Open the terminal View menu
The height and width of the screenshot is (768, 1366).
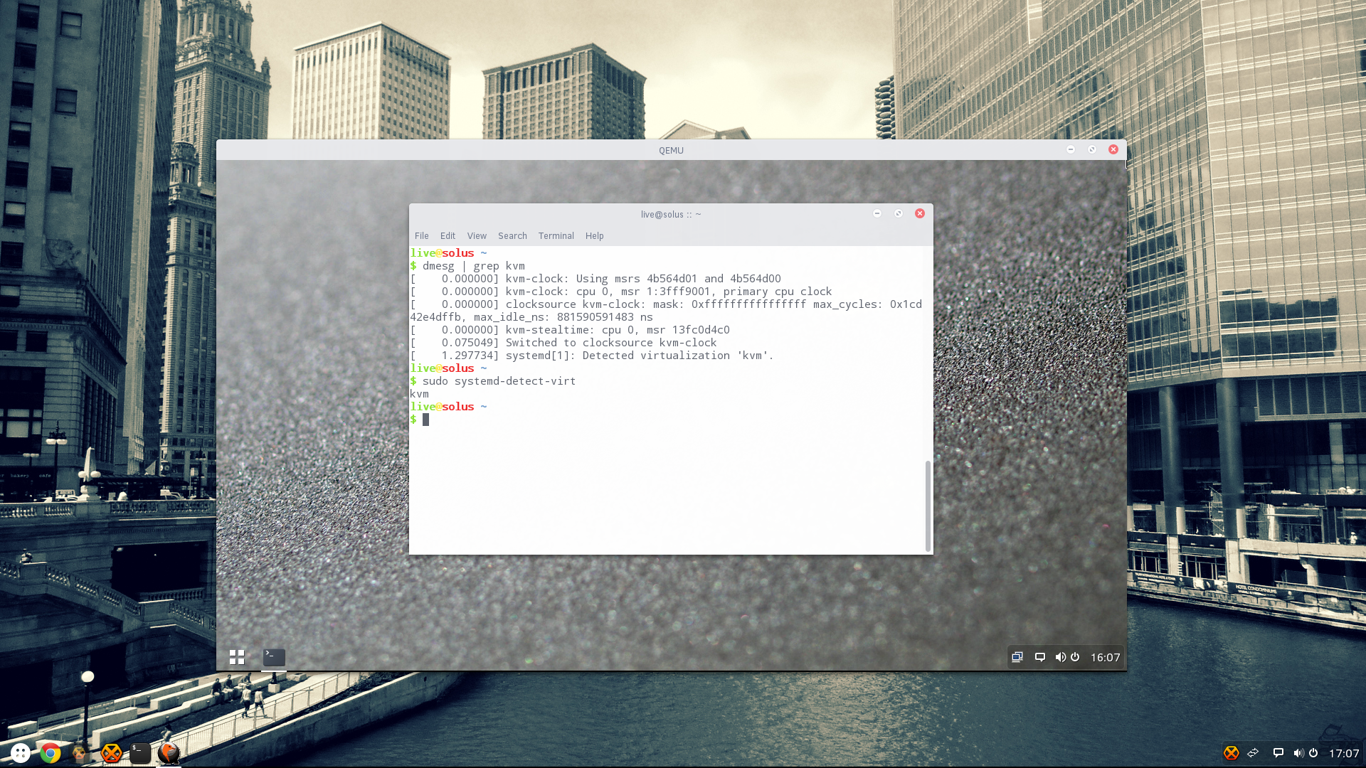click(x=477, y=236)
